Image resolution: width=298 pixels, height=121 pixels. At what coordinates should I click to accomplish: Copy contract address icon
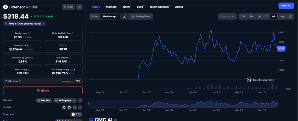[79, 114]
